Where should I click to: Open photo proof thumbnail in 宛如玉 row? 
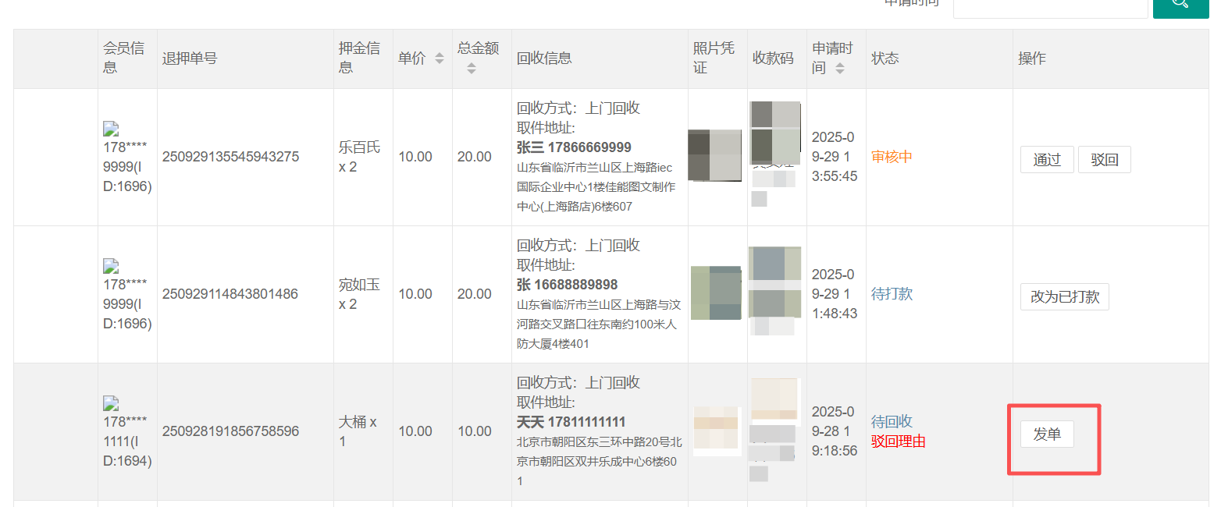pyautogui.click(x=716, y=292)
